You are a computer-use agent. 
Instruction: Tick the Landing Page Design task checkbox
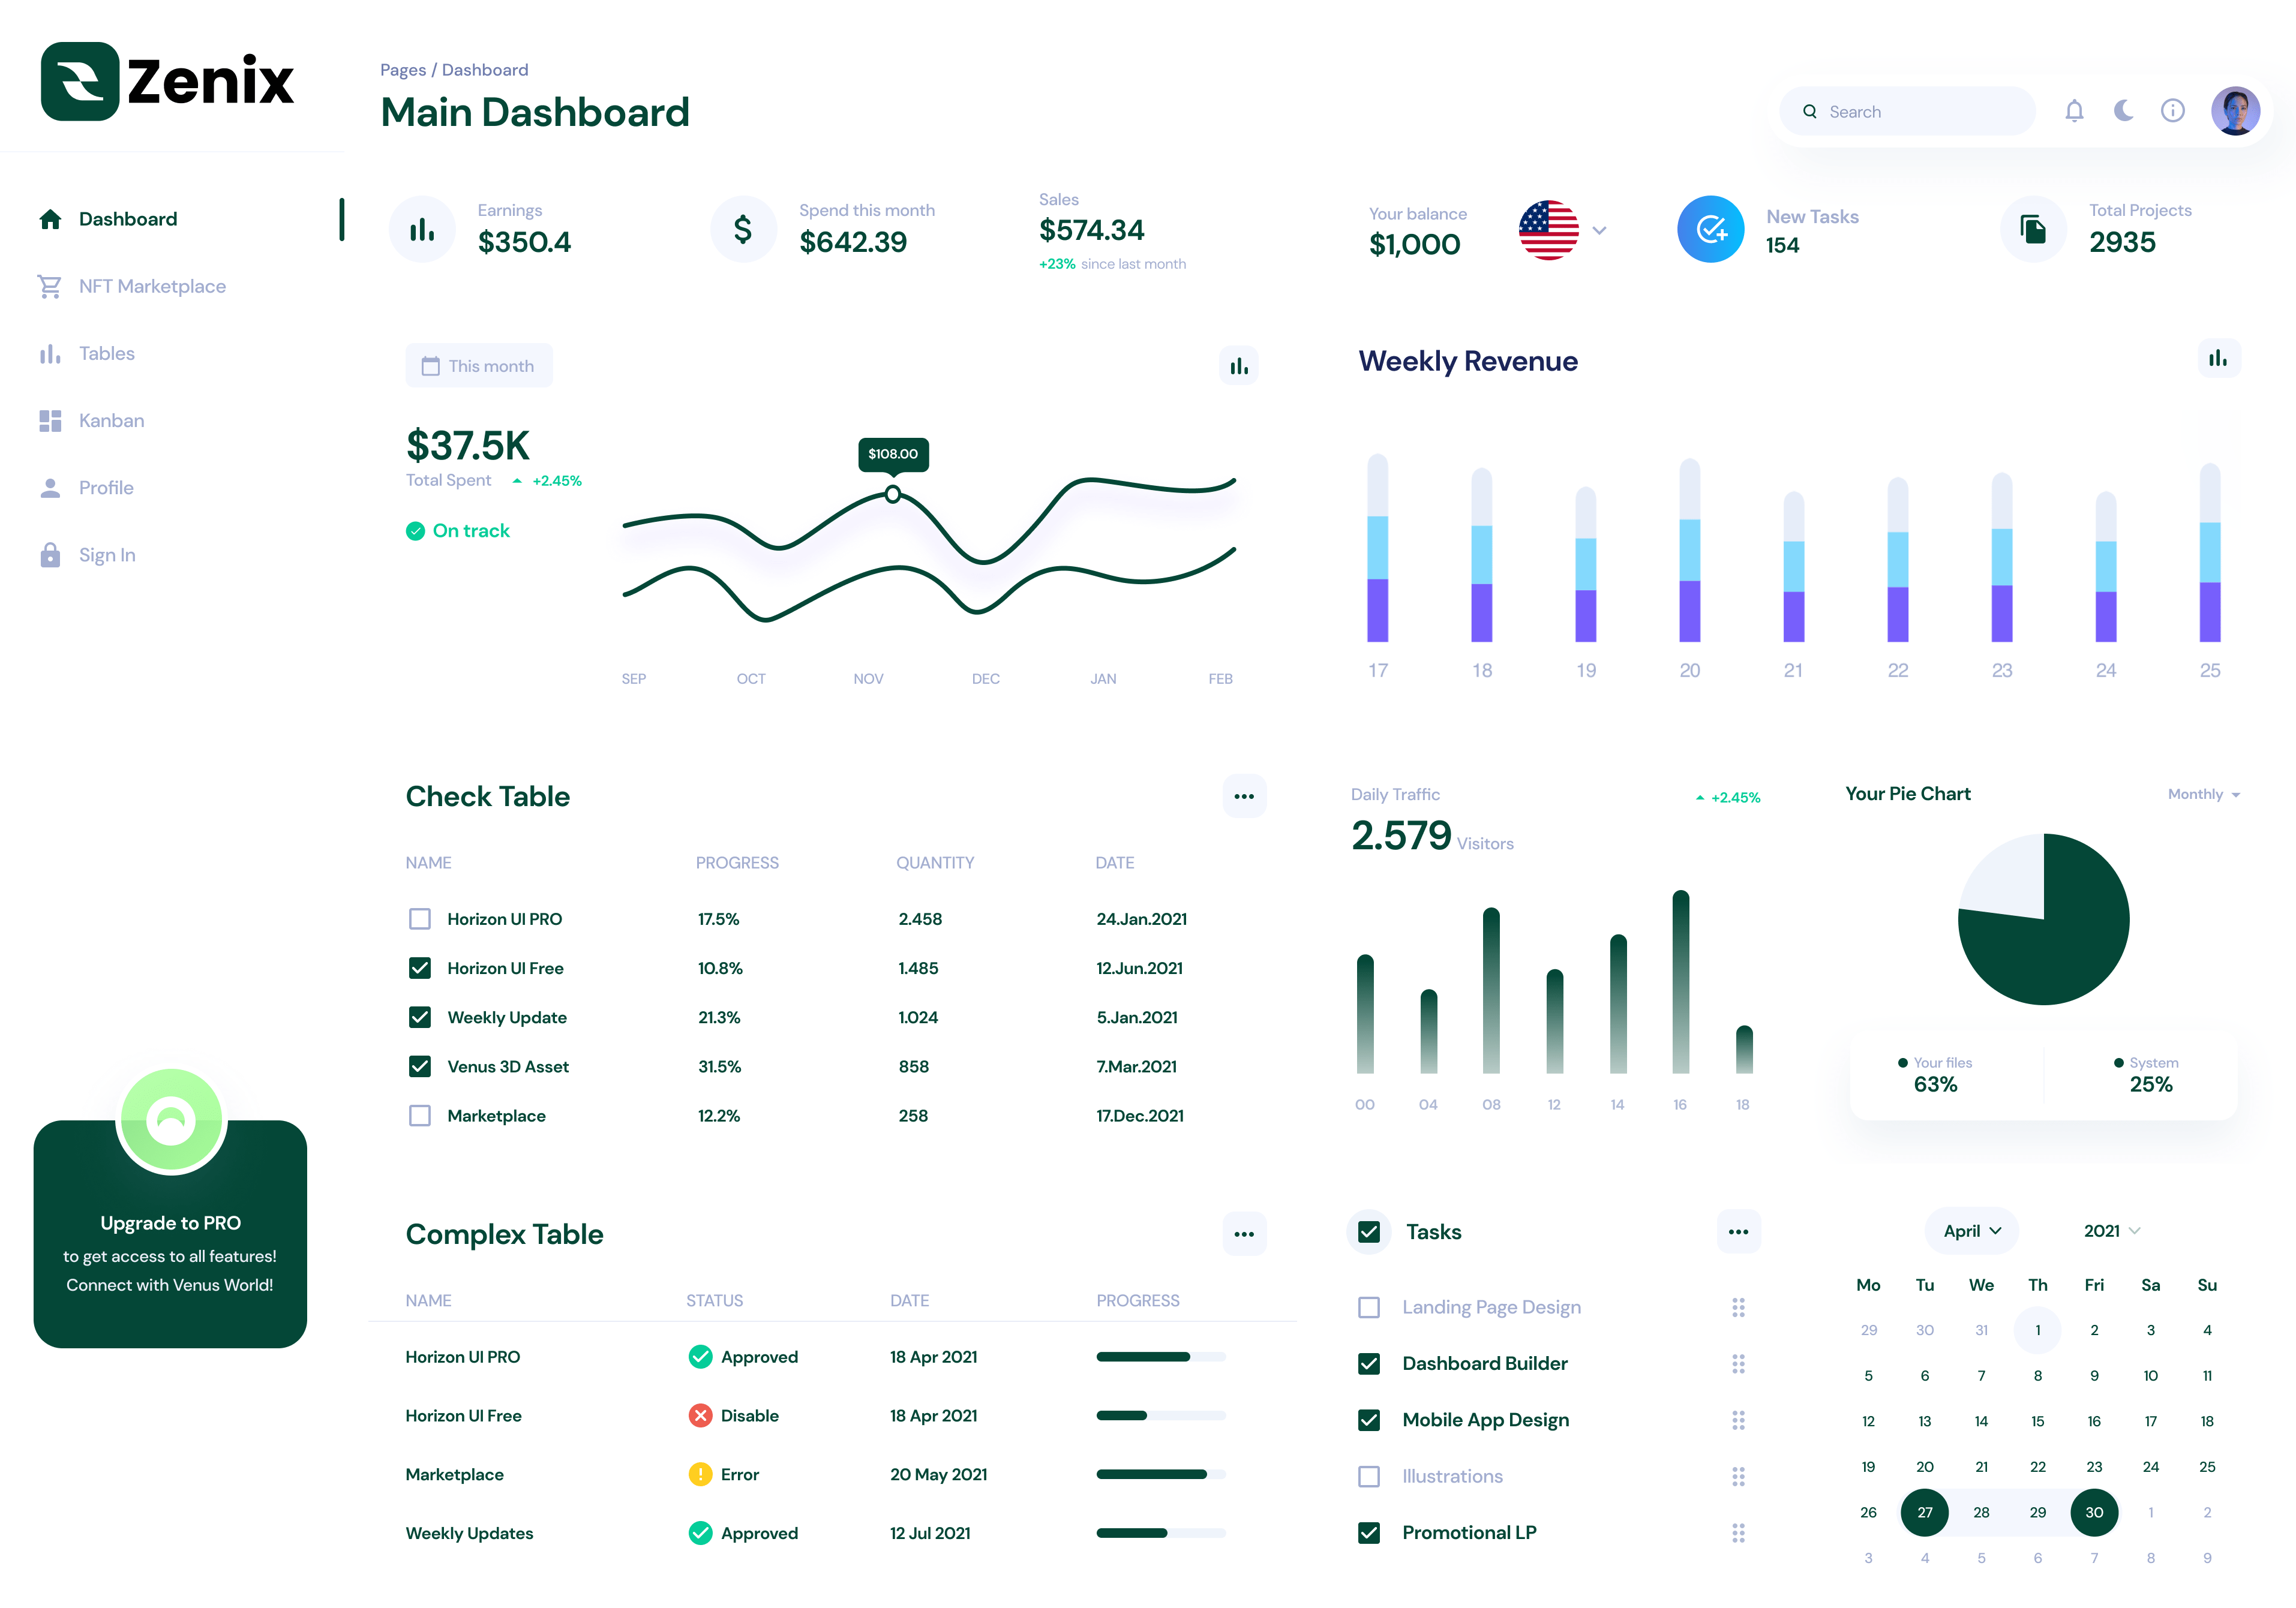click(1369, 1307)
